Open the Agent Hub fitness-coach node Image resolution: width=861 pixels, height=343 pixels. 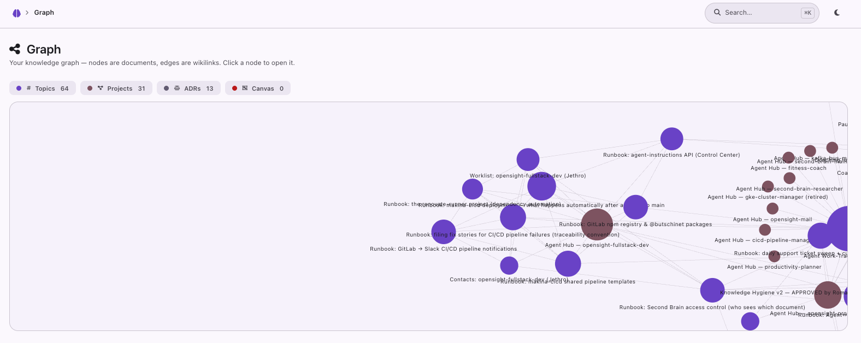point(788,158)
